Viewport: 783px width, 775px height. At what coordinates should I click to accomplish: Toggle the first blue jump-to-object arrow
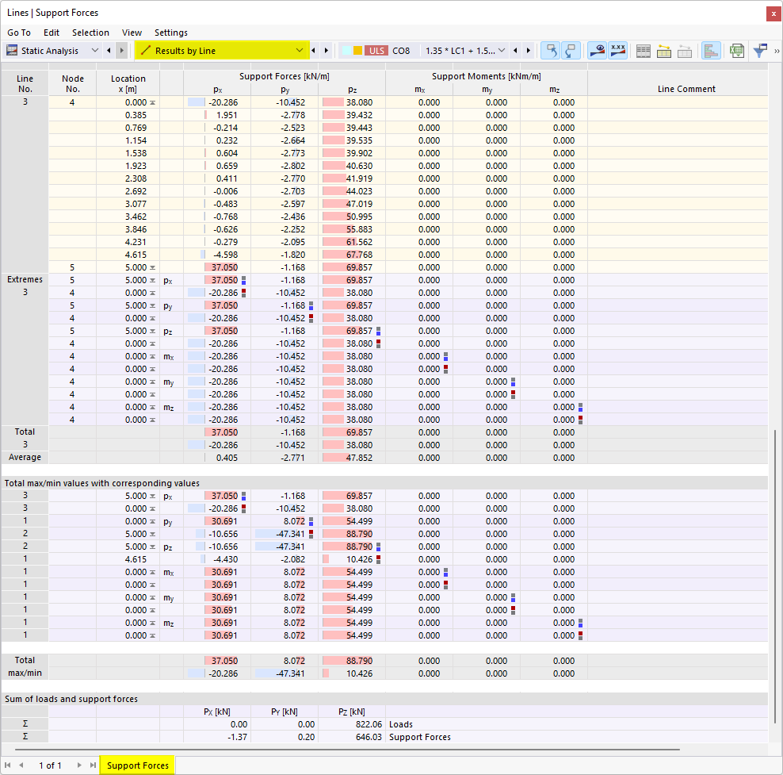point(550,50)
